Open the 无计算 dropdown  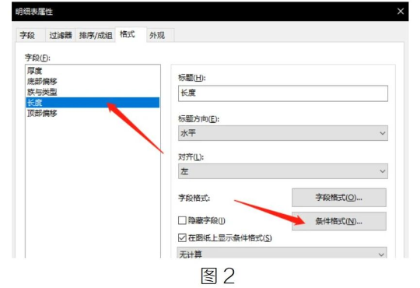pyautogui.click(x=282, y=254)
